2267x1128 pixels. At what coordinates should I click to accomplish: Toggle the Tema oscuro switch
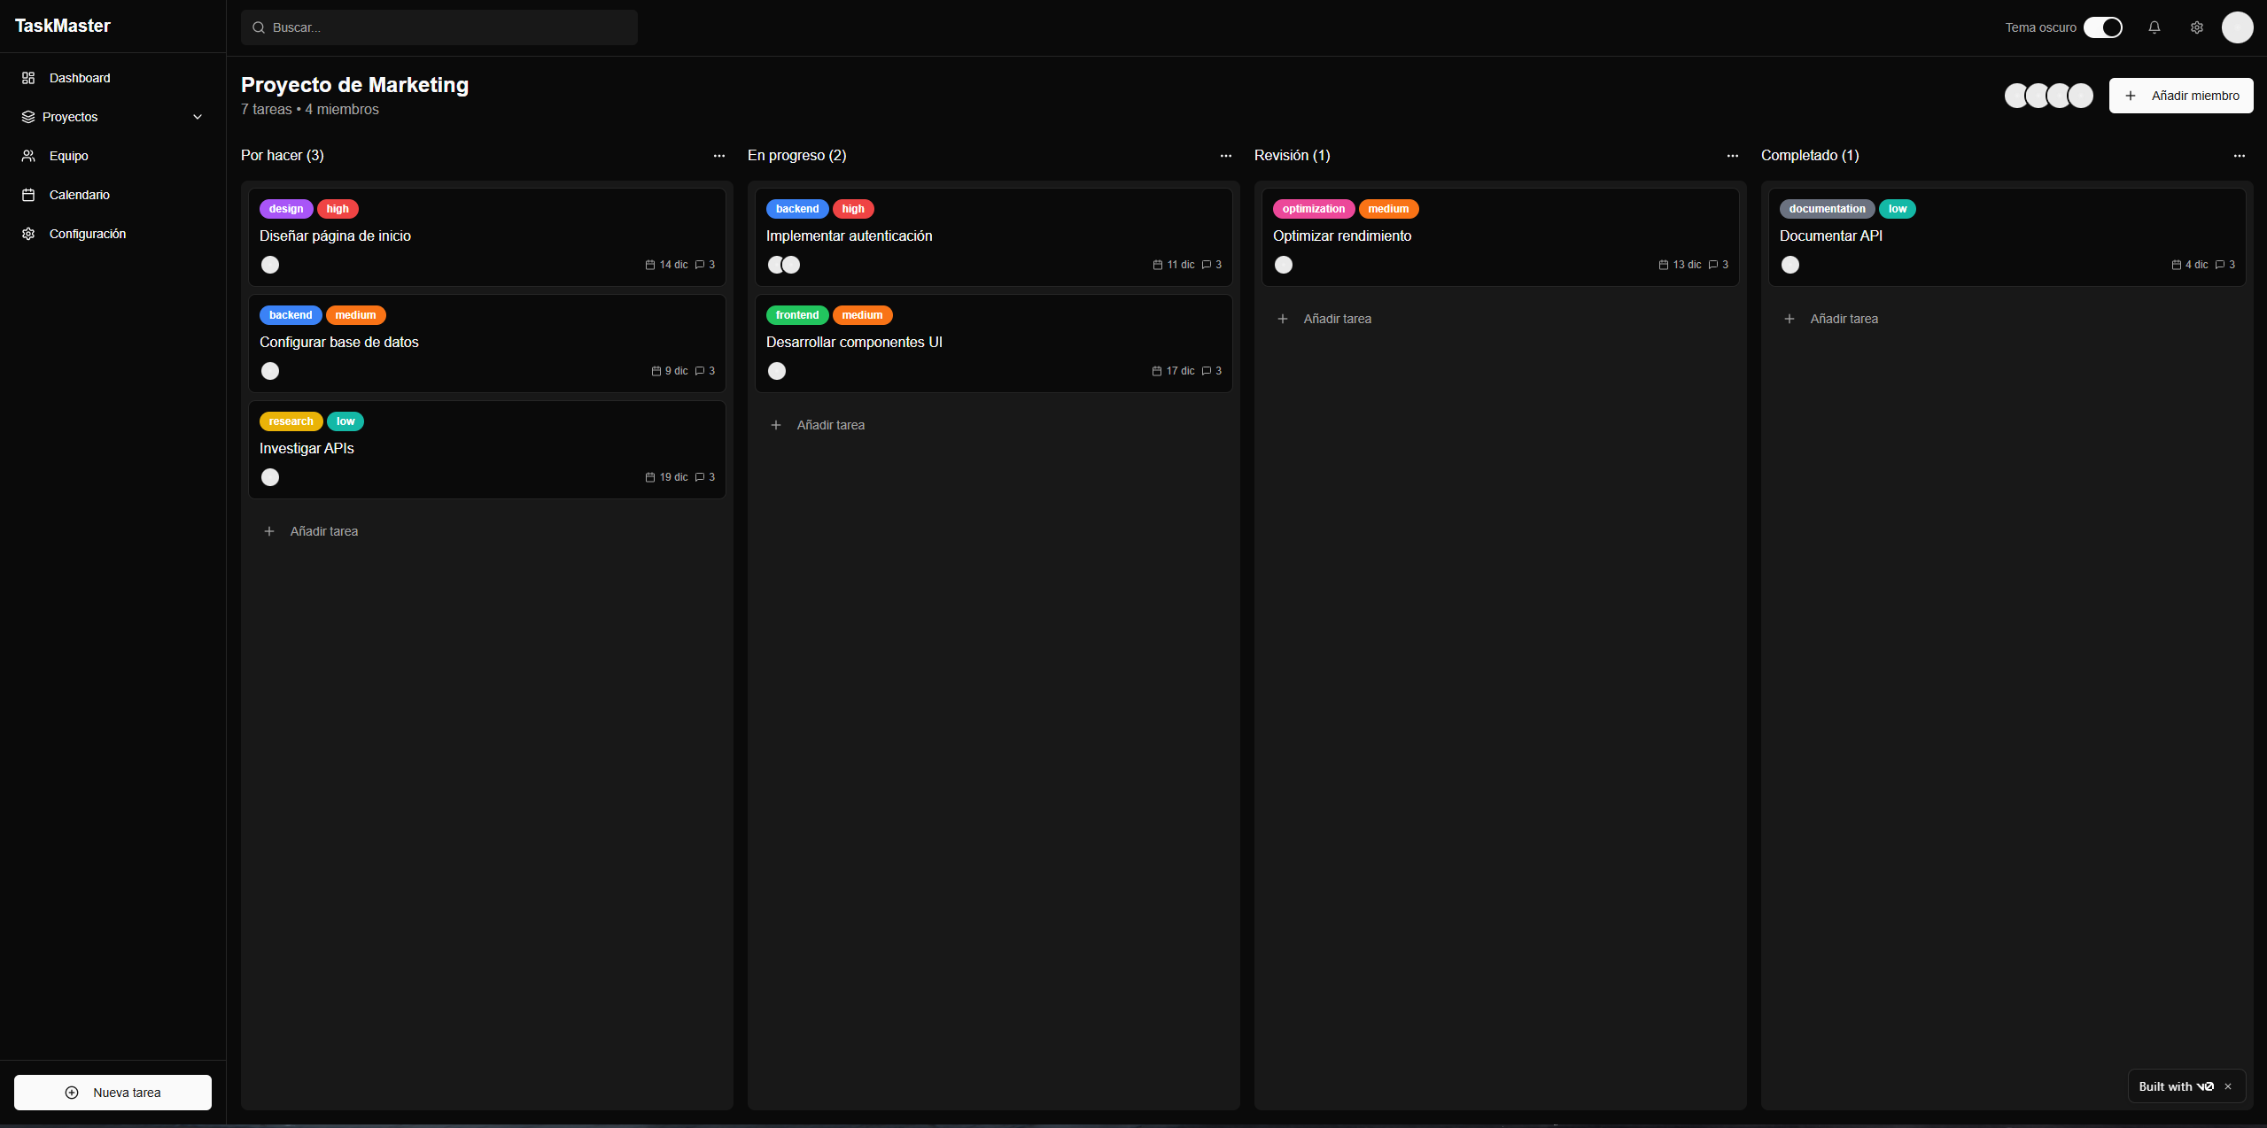2102,27
